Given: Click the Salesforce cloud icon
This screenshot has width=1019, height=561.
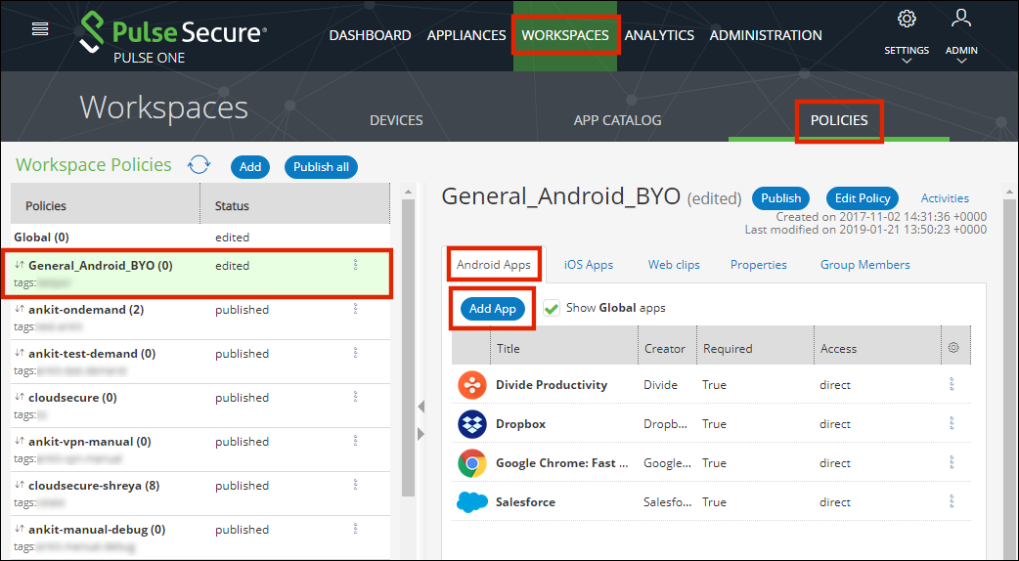Looking at the screenshot, I should pos(472,502).
